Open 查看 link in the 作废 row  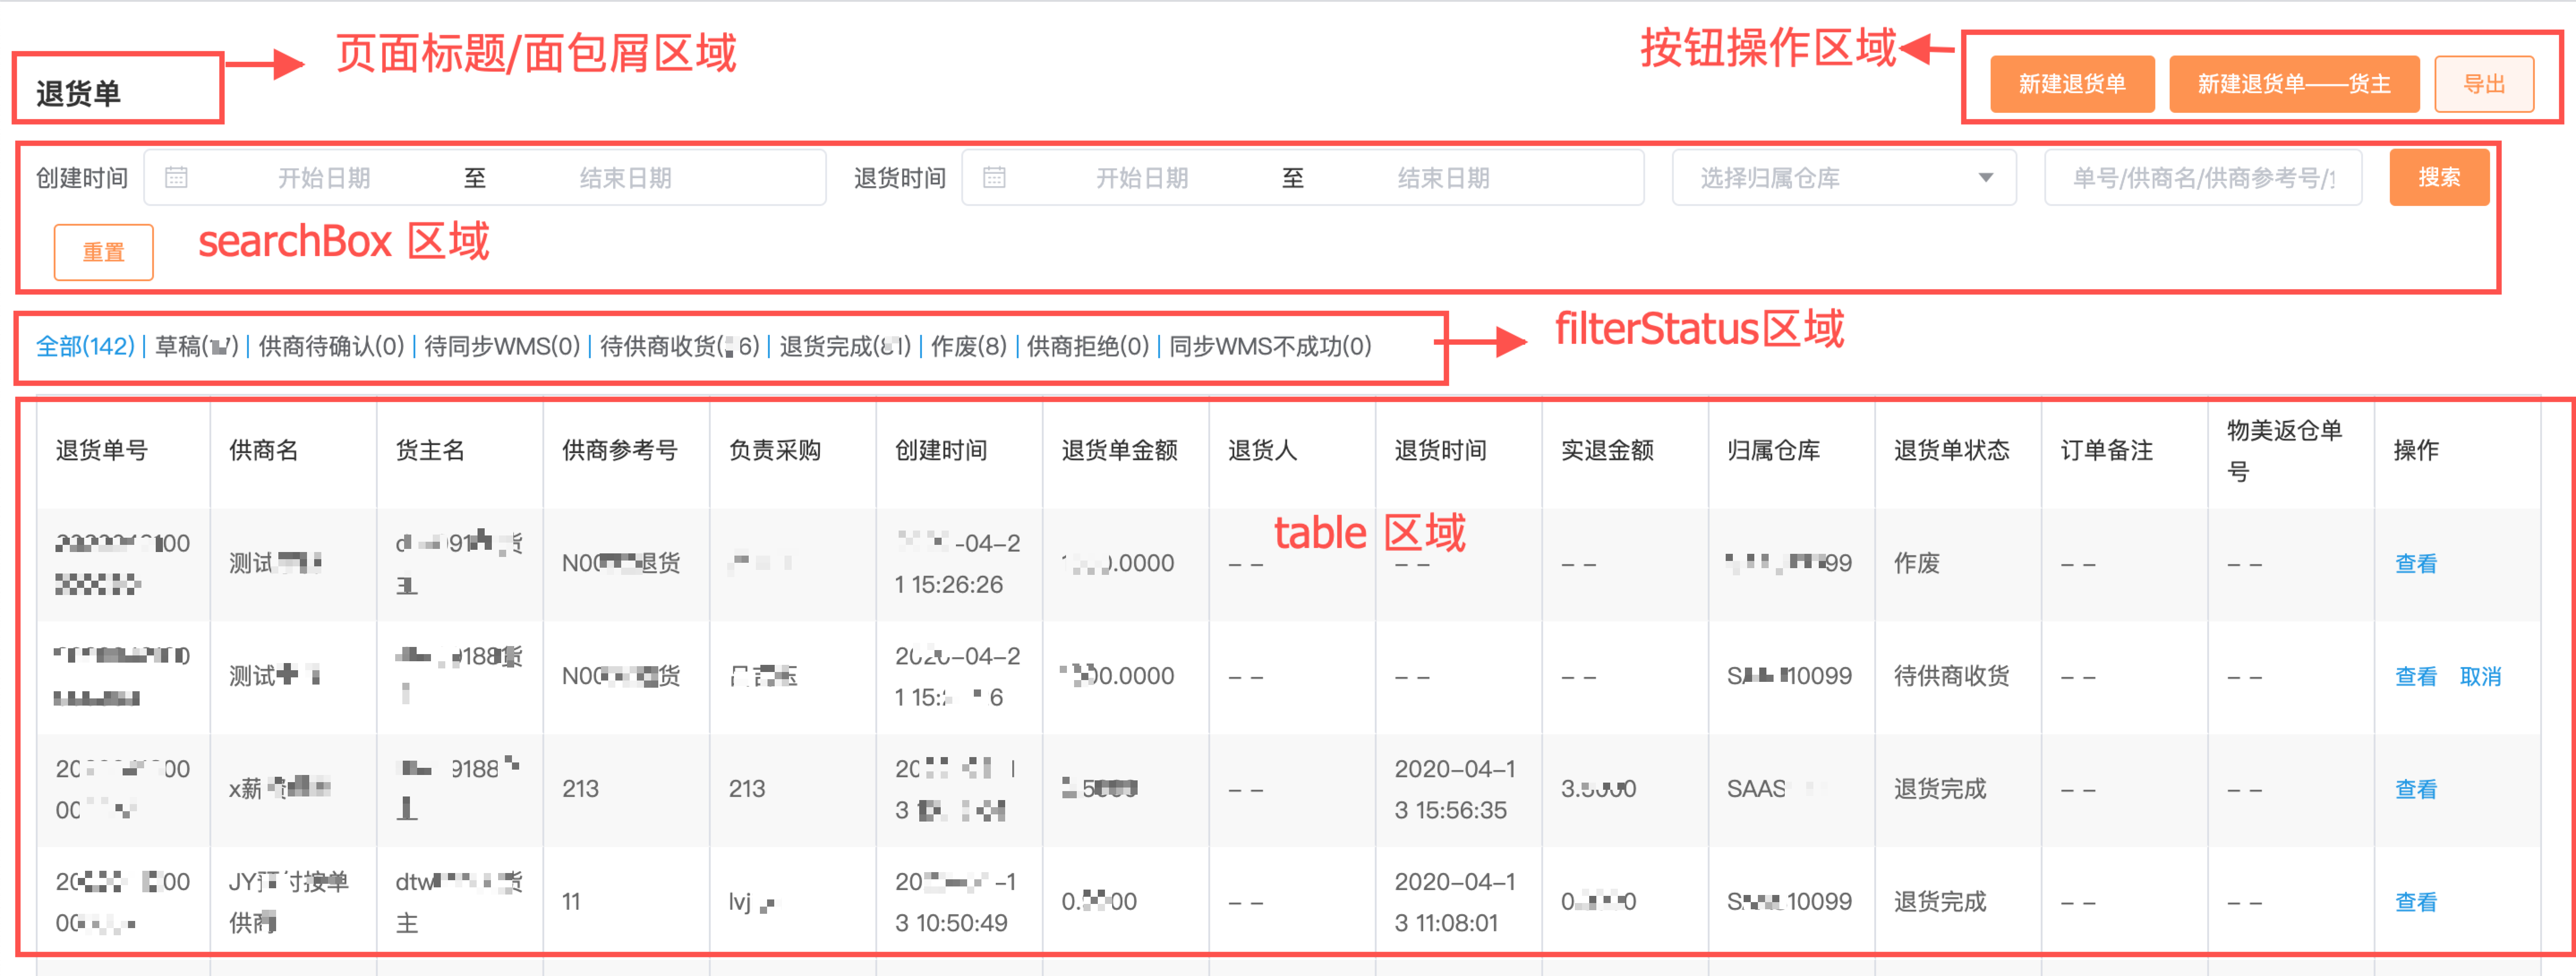coord(2416,564)
